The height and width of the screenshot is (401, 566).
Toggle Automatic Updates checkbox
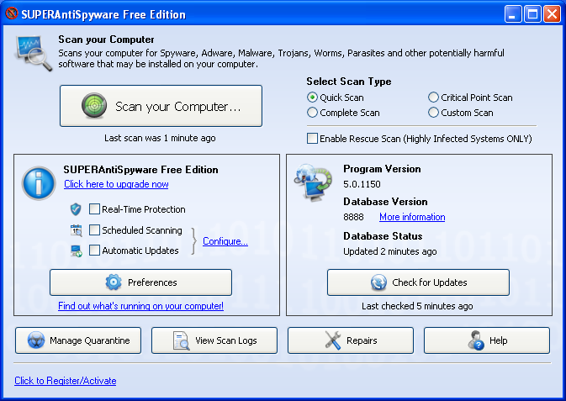point(94,251)
